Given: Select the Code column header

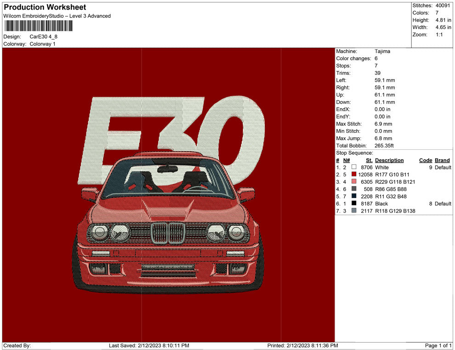Looking at the screenshot, I should 426,160.
